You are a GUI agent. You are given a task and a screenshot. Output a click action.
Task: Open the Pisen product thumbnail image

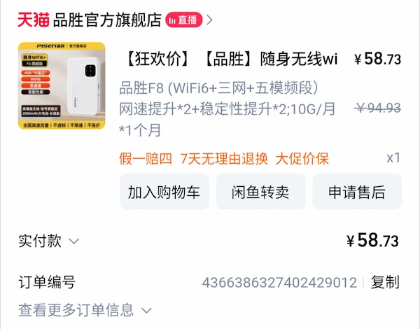pos(62,85)
